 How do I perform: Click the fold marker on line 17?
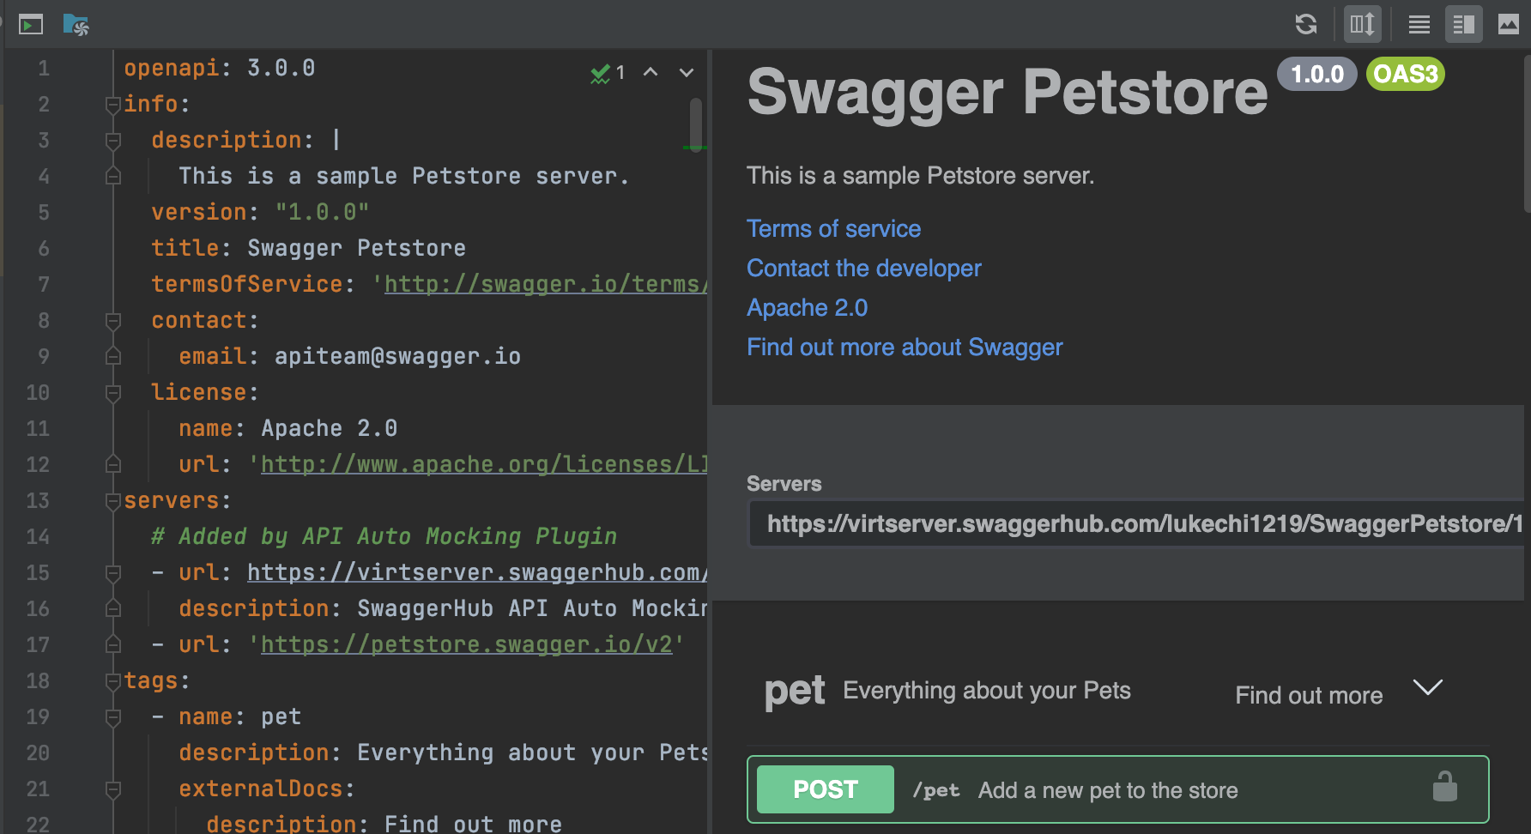click(112, 644)
